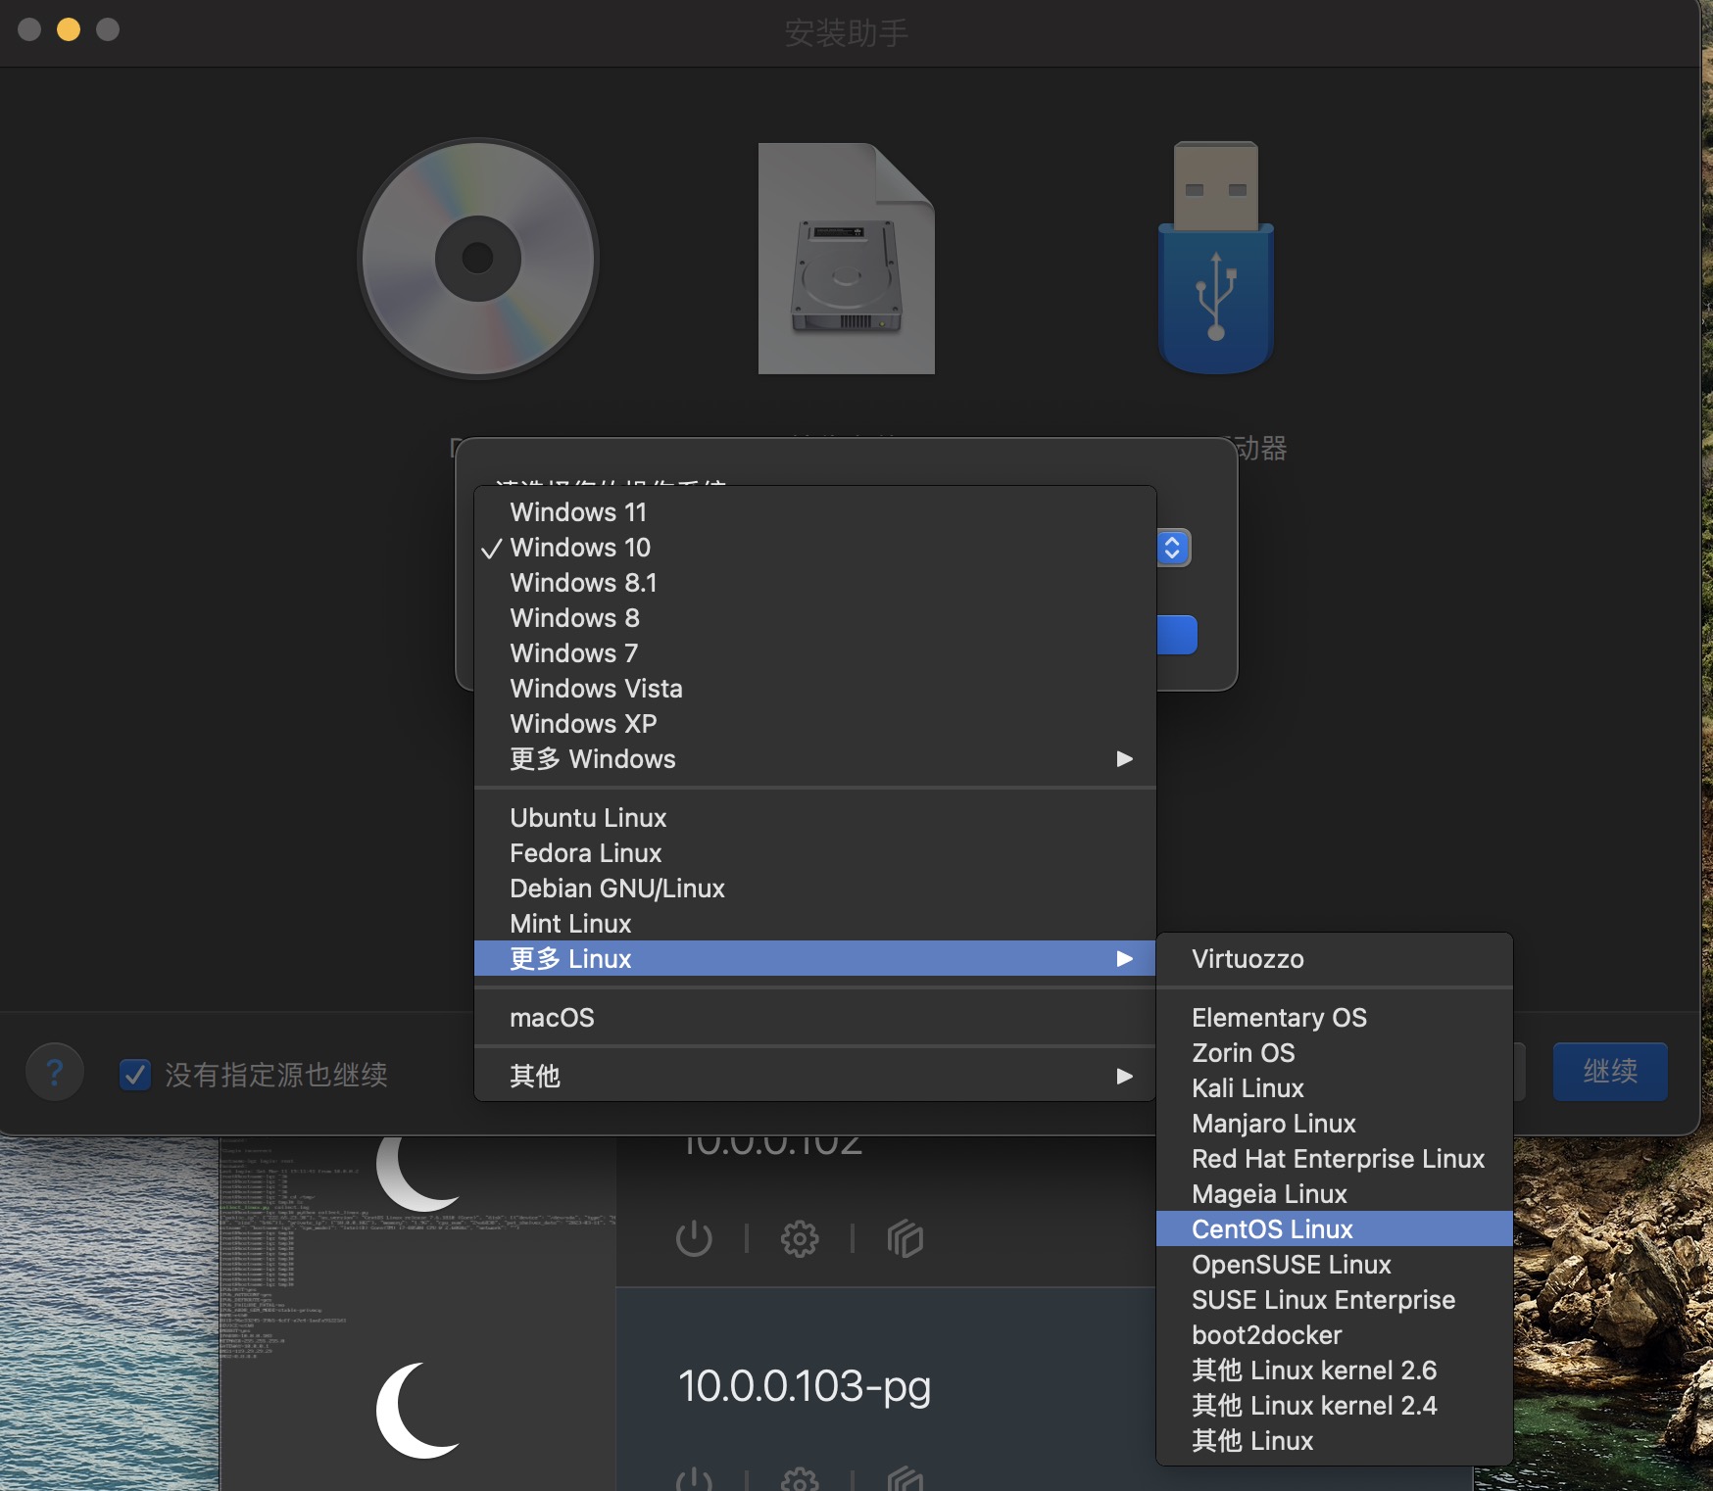Click the power icon in the 10.0.0.102 row

pyautogui.click(x=694, y=1238)
